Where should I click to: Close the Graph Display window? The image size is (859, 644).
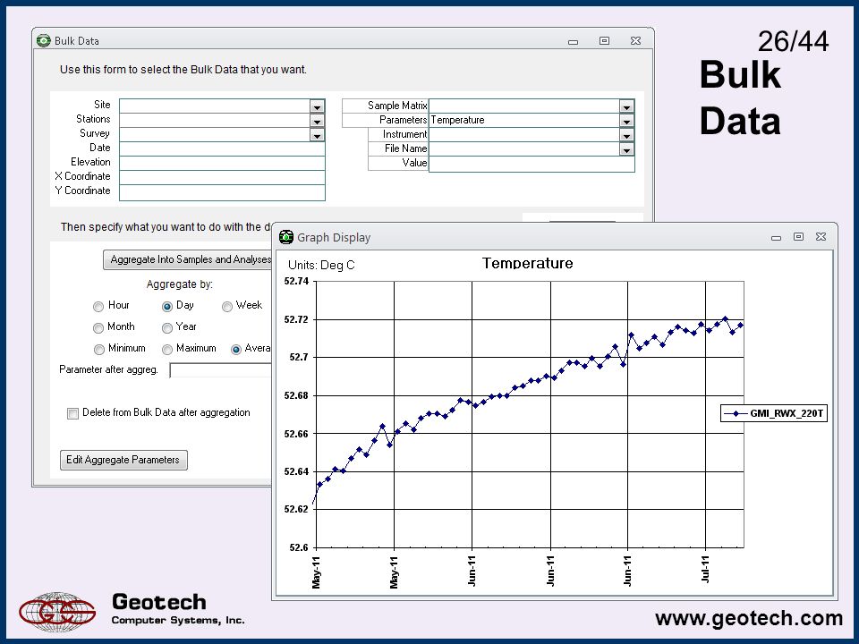coord(821,236)
